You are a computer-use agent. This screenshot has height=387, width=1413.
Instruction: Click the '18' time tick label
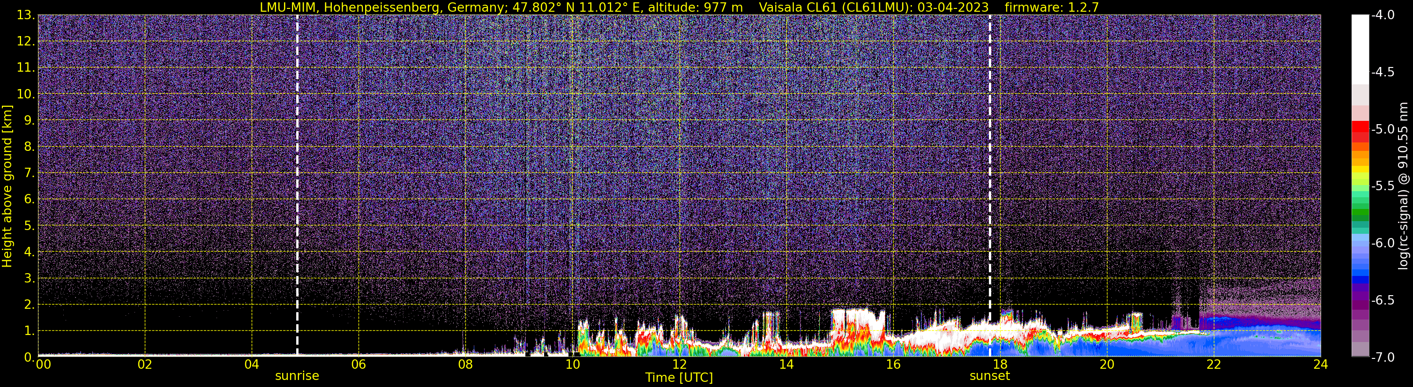point(1000,365)
